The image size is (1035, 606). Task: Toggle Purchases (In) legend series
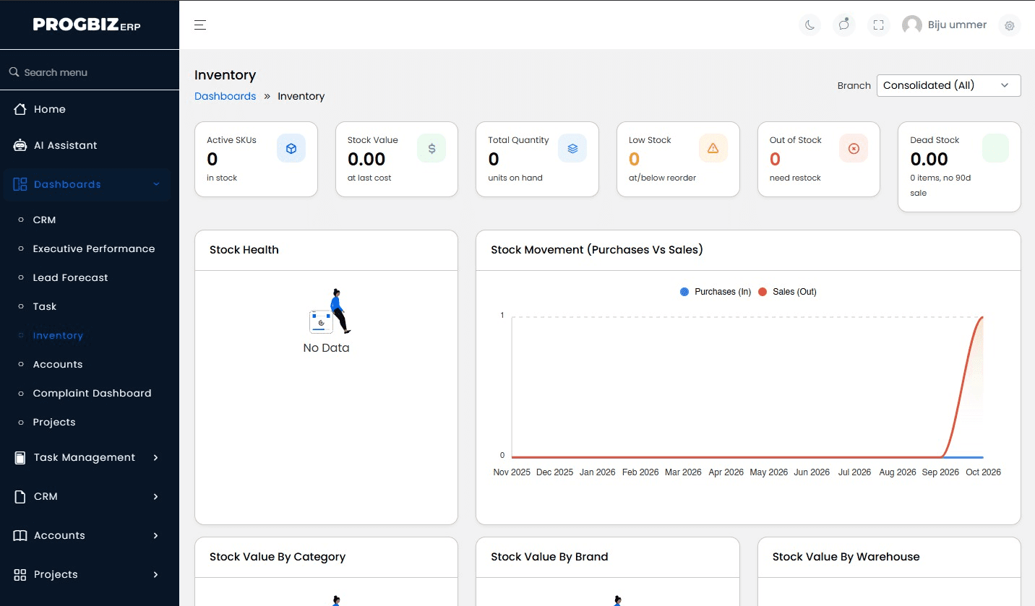[x=716, y=292]
